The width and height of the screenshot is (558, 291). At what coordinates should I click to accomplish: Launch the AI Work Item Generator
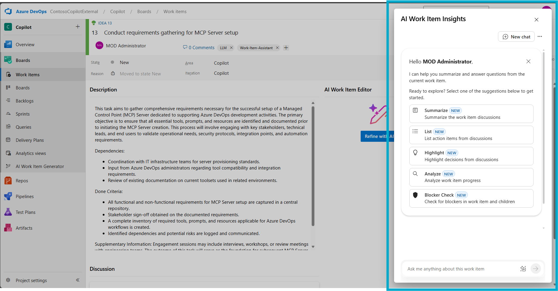pyautogui.click(x=40, y=166)
